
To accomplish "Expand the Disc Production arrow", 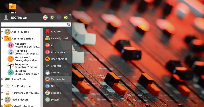I will click(x=2, y=86).
